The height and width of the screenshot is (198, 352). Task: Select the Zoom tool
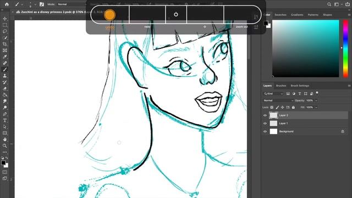point(5,146)
